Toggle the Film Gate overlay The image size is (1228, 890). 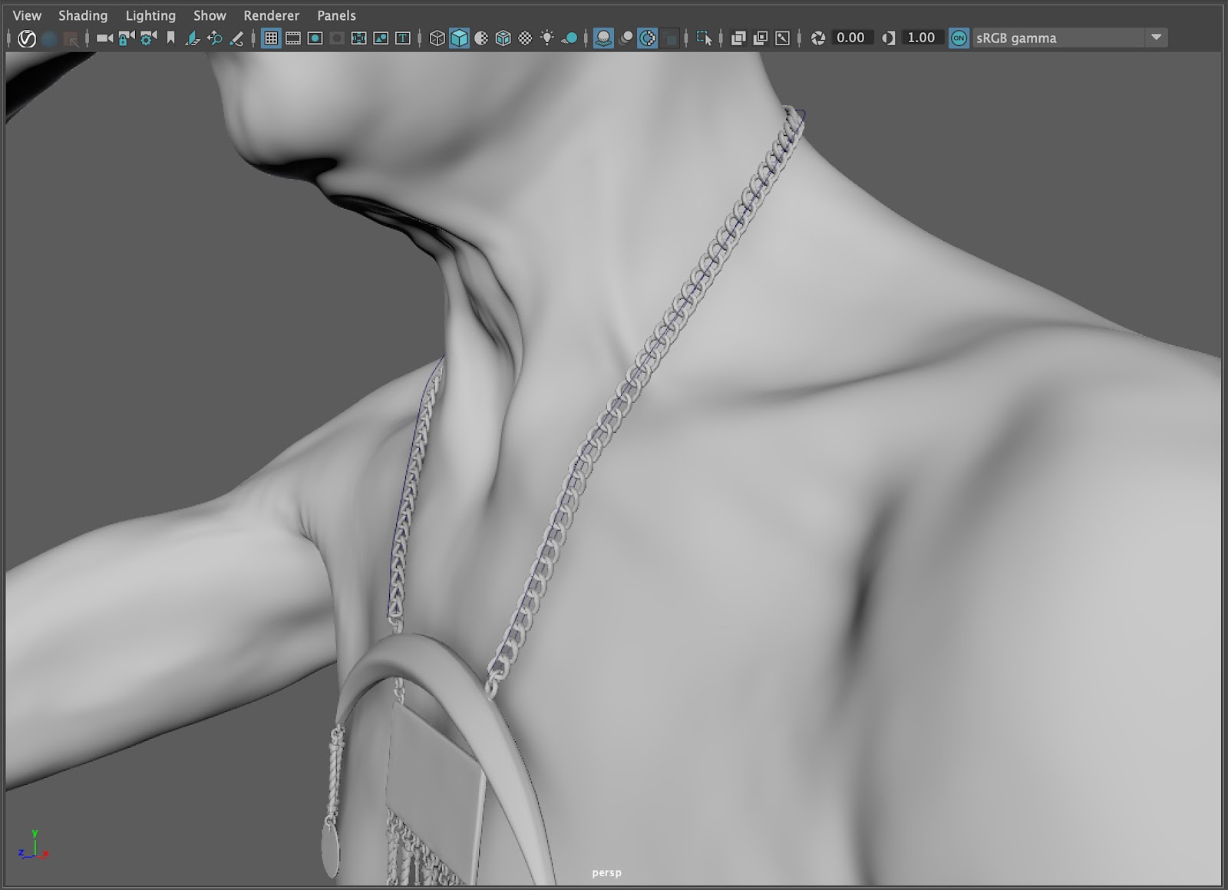[x=293, y=38]
